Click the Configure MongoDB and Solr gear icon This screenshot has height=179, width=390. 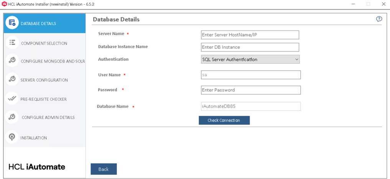point(12,61)
